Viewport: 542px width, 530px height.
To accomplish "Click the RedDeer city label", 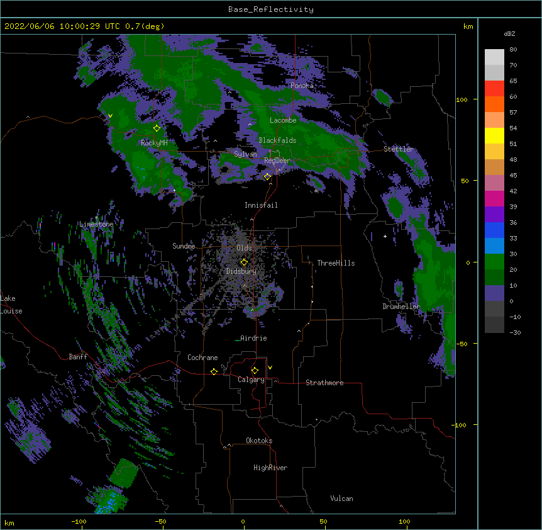I will point(277,161).
